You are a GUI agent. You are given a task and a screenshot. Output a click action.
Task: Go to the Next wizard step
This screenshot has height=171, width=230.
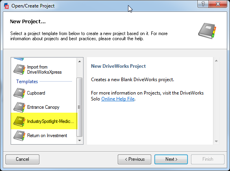click(171, 159)
